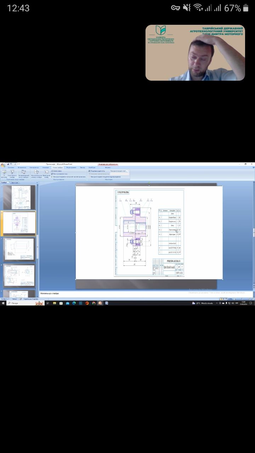Open the notification center icon on taskbar

(x=251, y=303)
